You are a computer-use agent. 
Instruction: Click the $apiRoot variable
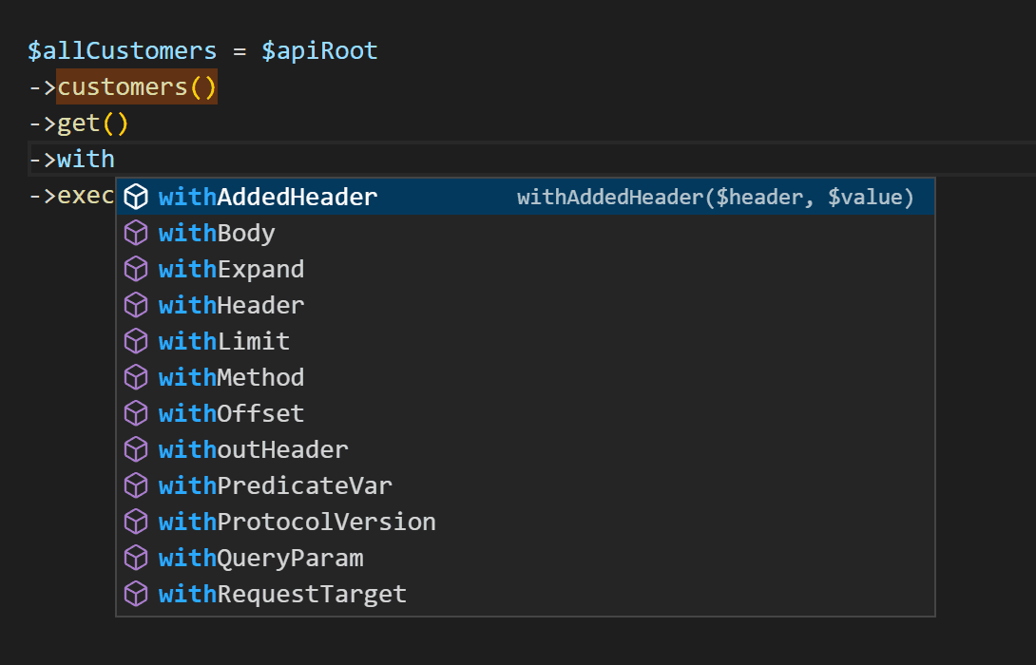[x=319, y=50]
